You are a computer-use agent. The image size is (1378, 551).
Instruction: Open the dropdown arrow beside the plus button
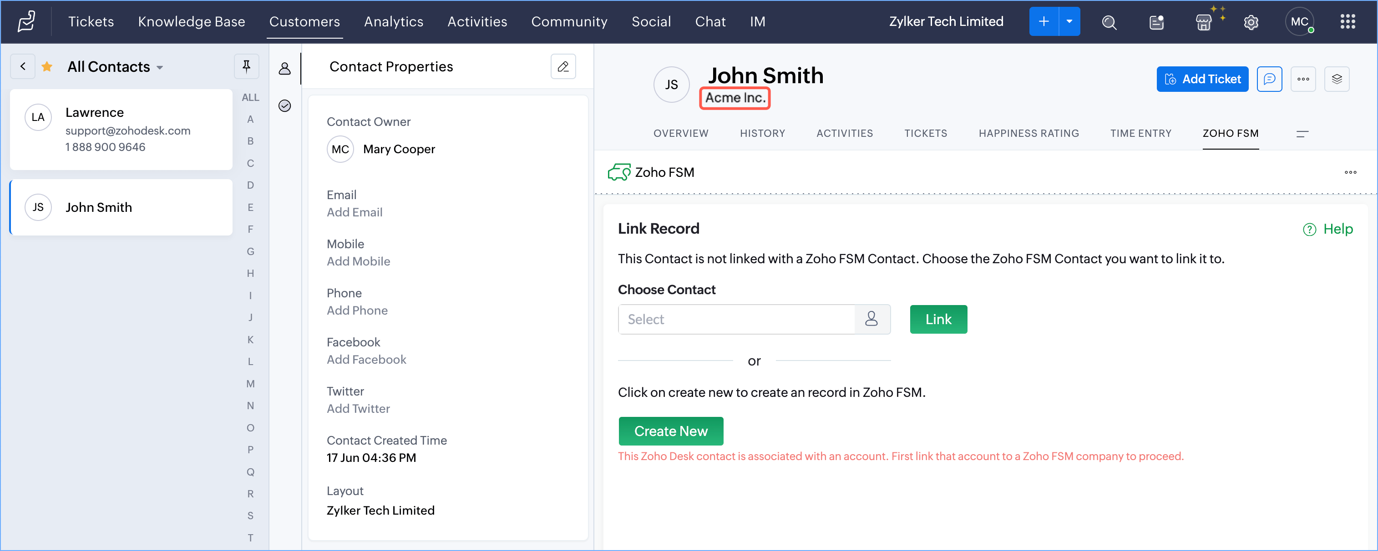point(1069,22)
